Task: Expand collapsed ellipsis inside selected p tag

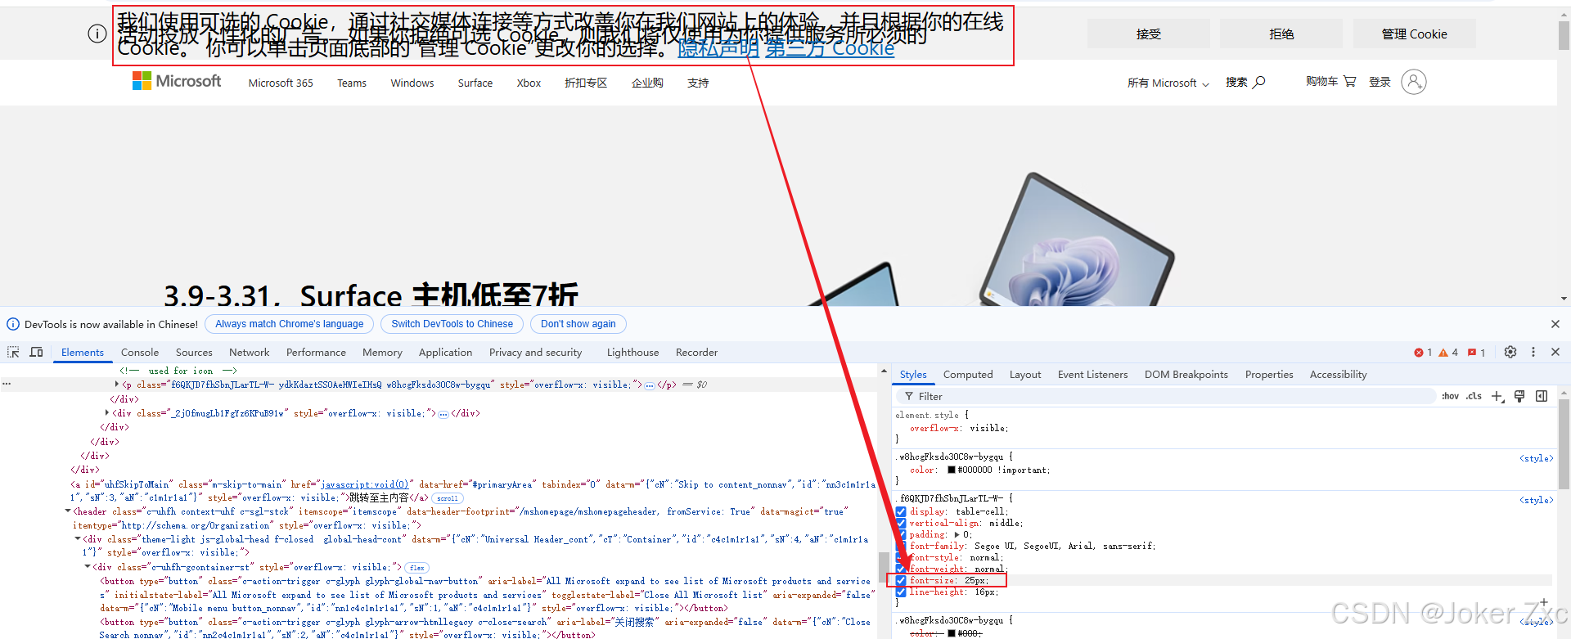Action: 650,385
